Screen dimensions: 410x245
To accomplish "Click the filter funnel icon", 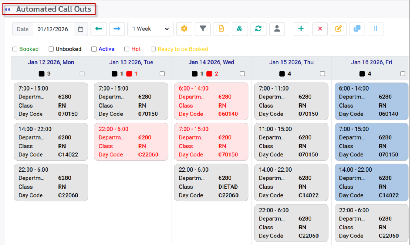I will point(203,29).
